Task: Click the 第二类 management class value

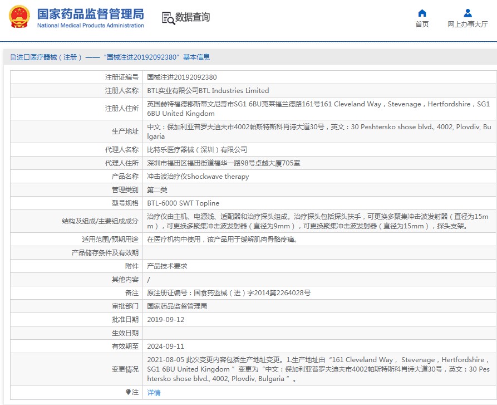Action: 157,189
